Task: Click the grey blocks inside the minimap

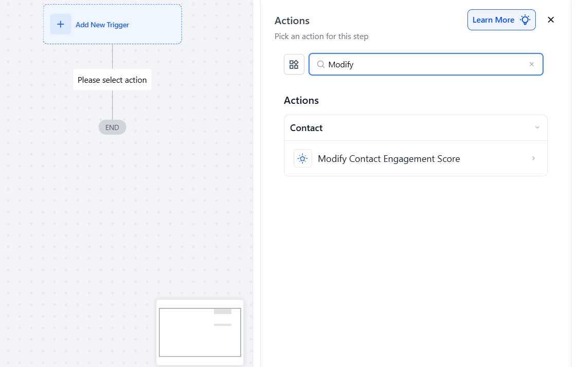Action: pyautogui.click(x=223, y=311)
